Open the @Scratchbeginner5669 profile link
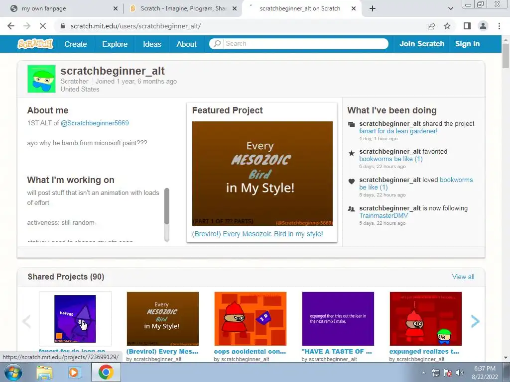The width and height of the screenshot is (510, 382). pyautogui.click(x=95, y=123)
